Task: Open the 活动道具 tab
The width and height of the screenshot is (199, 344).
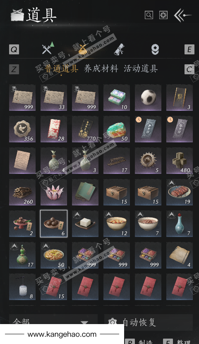Action: click(x=141, y=68)
